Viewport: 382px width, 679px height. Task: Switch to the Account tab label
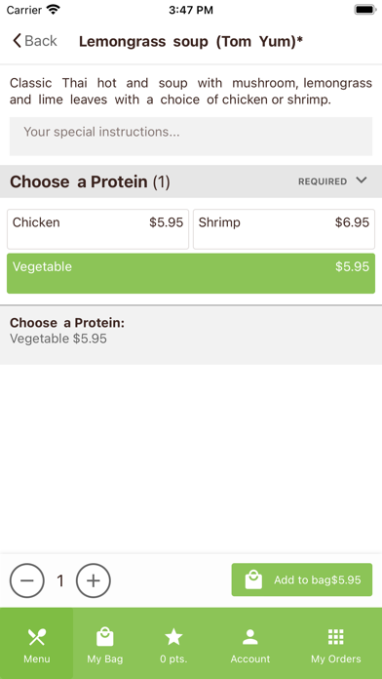coord(250,659)
